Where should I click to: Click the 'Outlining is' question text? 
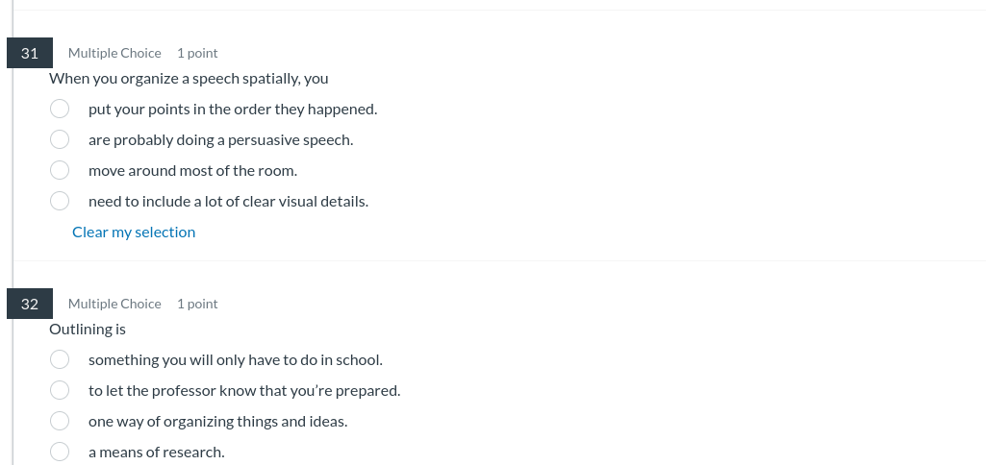click(88, 329)
